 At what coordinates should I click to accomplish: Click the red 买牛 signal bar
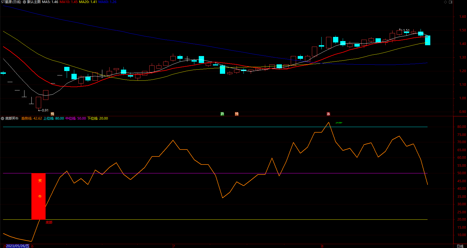(38, 196)
